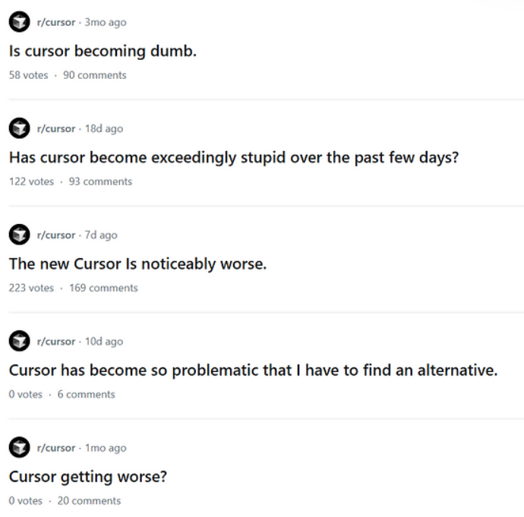The image size is (524, 517).
Task: Click the r/cursor link posted 7d ago
Action: tap(56, 235)
